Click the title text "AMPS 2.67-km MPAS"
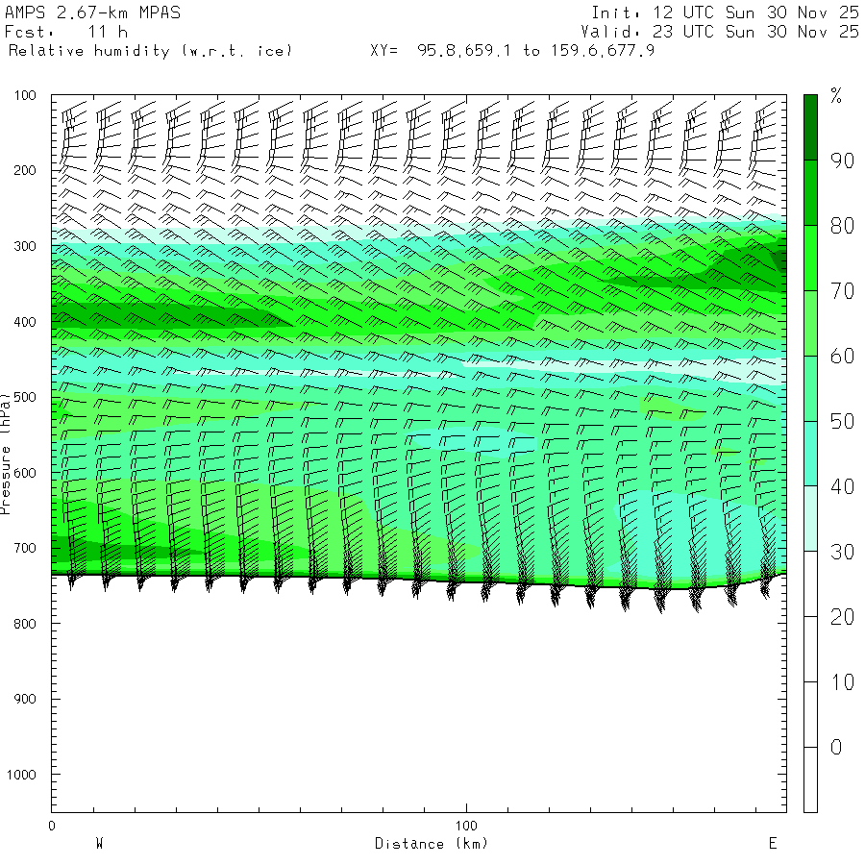This screenshot has width=865, height=865. (x=92, y=12)
